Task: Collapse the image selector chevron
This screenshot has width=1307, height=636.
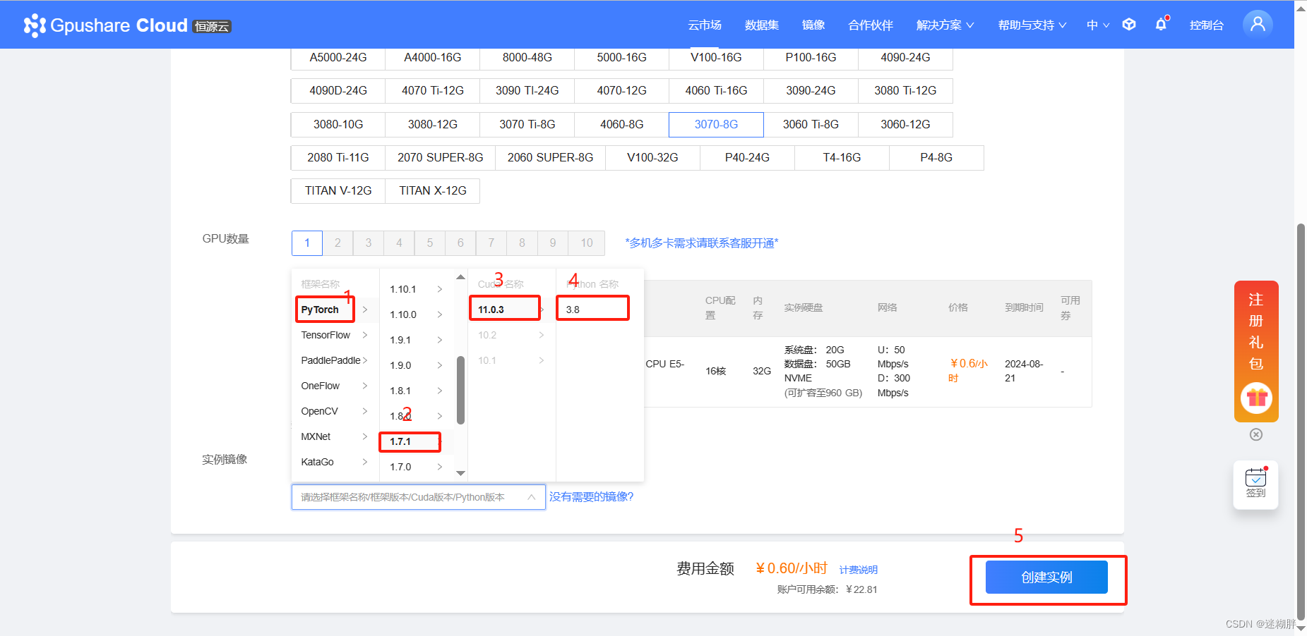Action: pyautogui.click(x=531, y=497)
